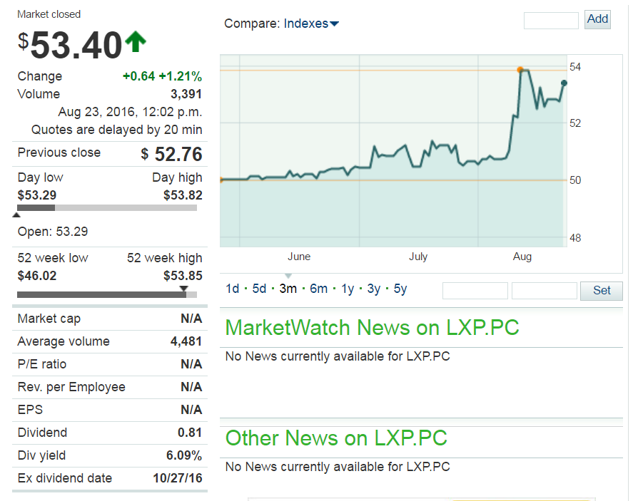The image size is (643, 501).
Task: Click the active 3m range option
Action: tap(288, 288)
